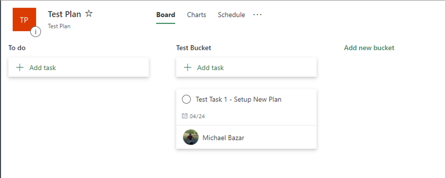This screenshot has height=178, width=445.
Task: Click the To do bucket title
Action: tap(17, 48)
